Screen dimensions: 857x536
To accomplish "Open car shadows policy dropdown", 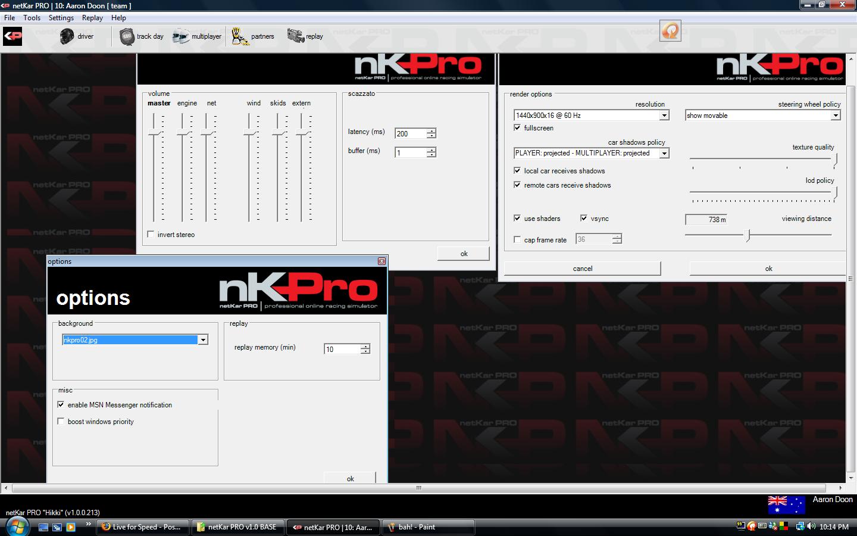I will [x=664, y=153].
